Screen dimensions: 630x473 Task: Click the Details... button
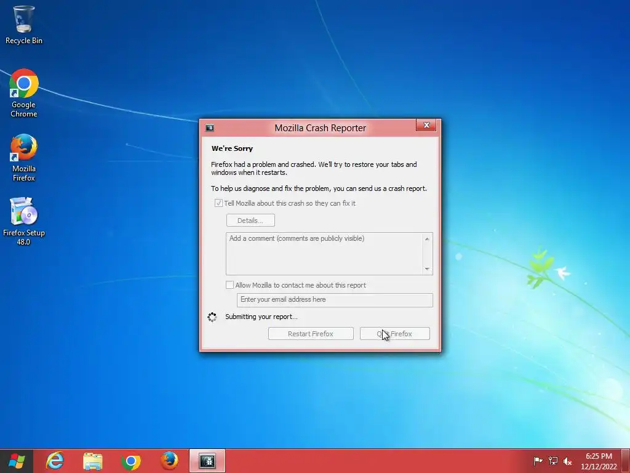click(251, 220)
